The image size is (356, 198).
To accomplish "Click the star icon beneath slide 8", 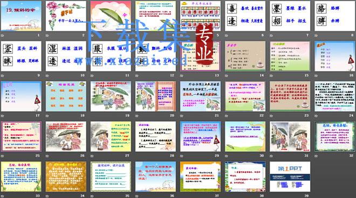I will (x=316, y=36).
